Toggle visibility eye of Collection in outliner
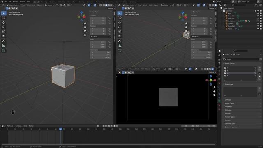 point(258,11)
